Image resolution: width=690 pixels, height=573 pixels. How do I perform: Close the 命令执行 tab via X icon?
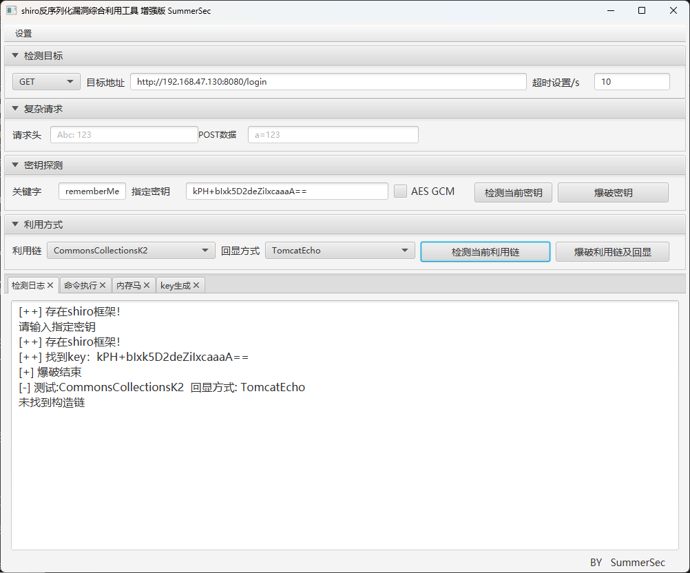coord(103,285)
